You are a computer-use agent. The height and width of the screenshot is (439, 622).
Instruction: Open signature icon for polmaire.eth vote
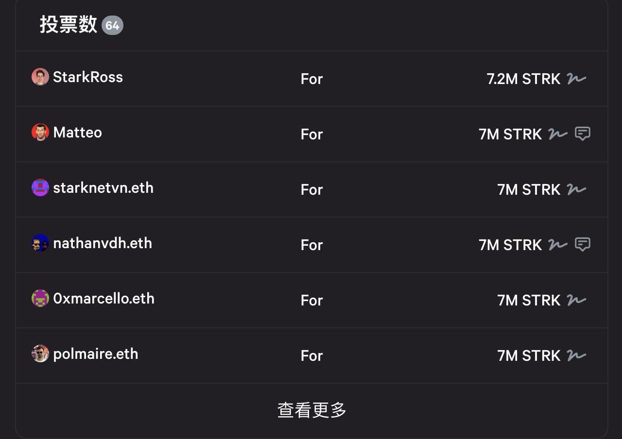(x=576, y=355)
